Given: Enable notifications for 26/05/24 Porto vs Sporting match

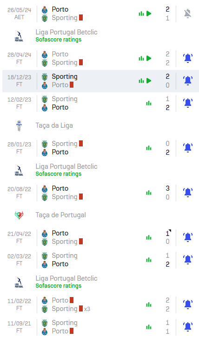Looking at the screenshot, I should pyautogui.click(x=187, y=14).
